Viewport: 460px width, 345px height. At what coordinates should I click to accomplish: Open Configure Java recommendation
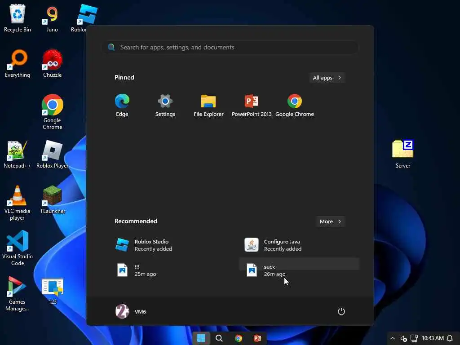(x=300, y=245)
